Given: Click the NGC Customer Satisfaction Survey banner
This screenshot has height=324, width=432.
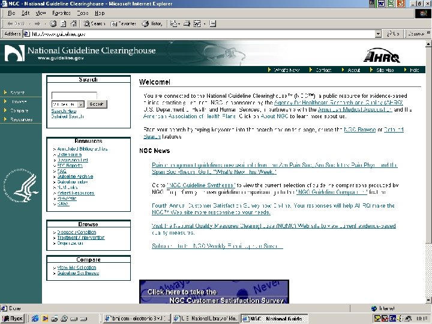Looking at the screenshot, I should pyautogui.click(x=214, y=292).
